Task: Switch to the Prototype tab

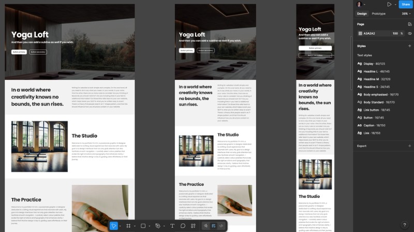Action: [379, 13]
